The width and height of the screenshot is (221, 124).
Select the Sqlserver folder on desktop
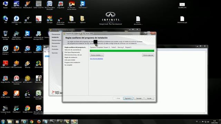click(x=83, y=19)
